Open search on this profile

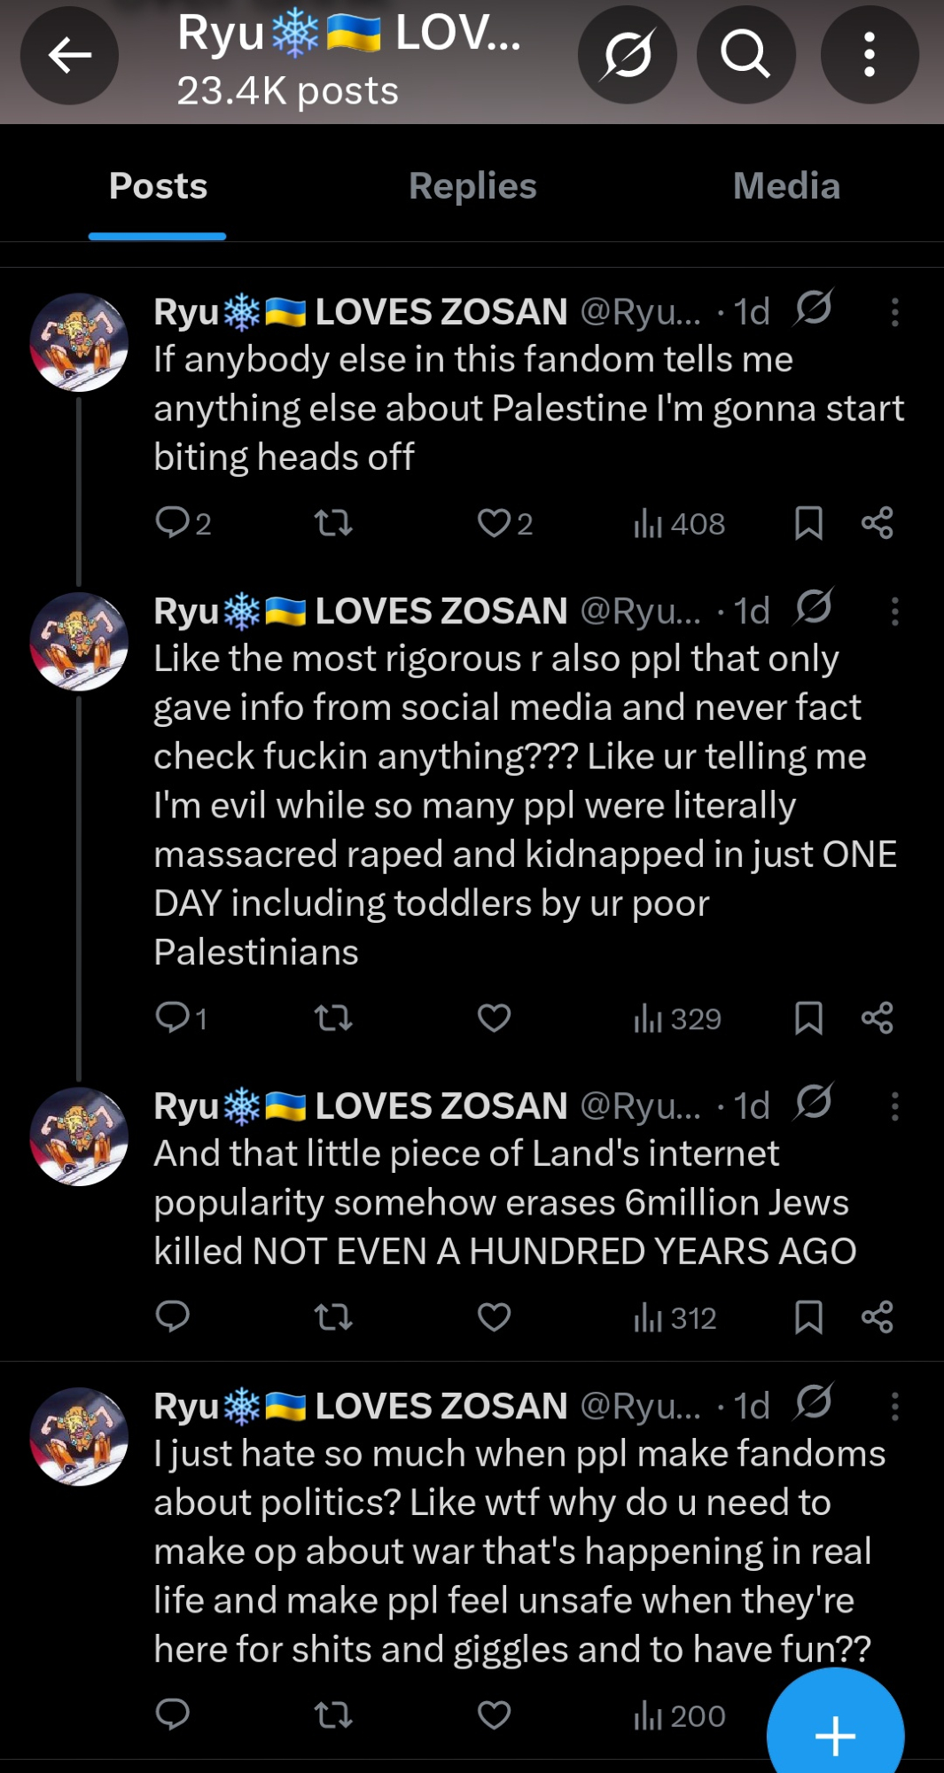pos(745,55)
